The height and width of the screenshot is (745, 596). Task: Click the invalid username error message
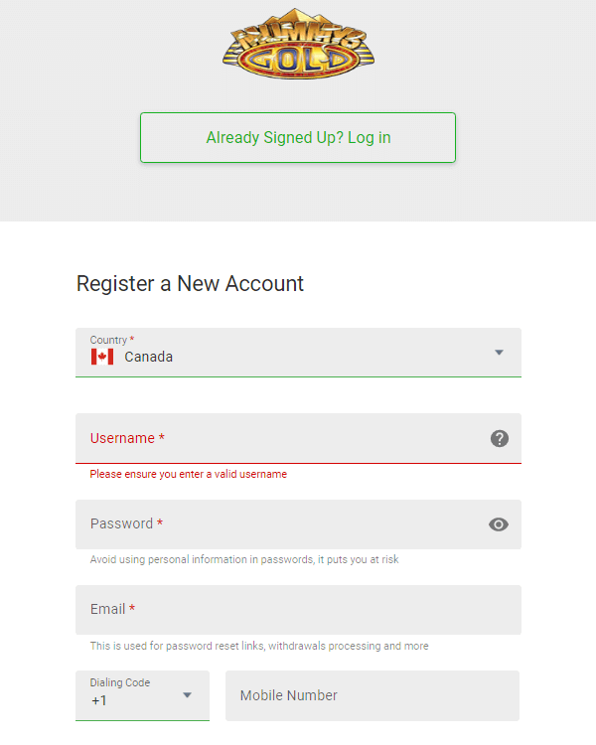point(188,475)
